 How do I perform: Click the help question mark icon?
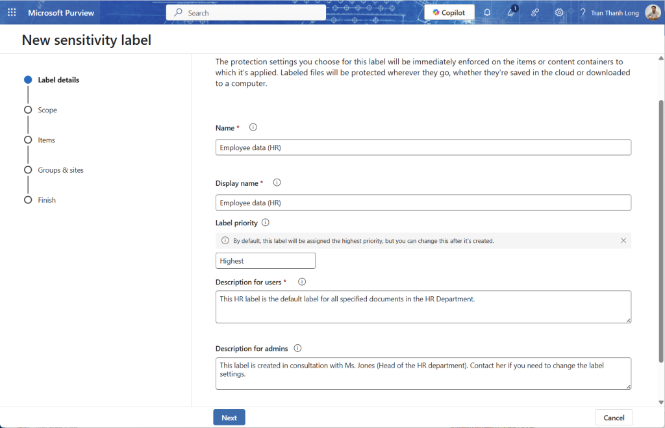583,12
